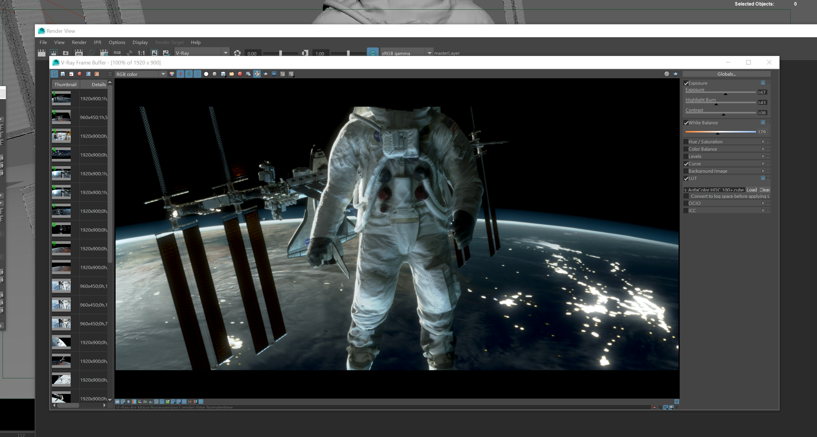Save current render to VFB history
Viewport: 817px width, 437px height.
63,74
